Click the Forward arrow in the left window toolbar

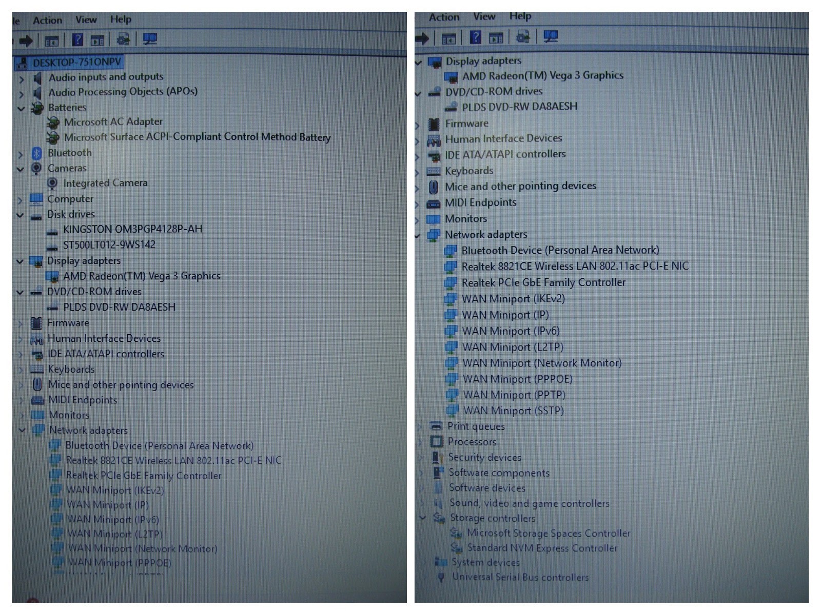[x=26, y=40]
